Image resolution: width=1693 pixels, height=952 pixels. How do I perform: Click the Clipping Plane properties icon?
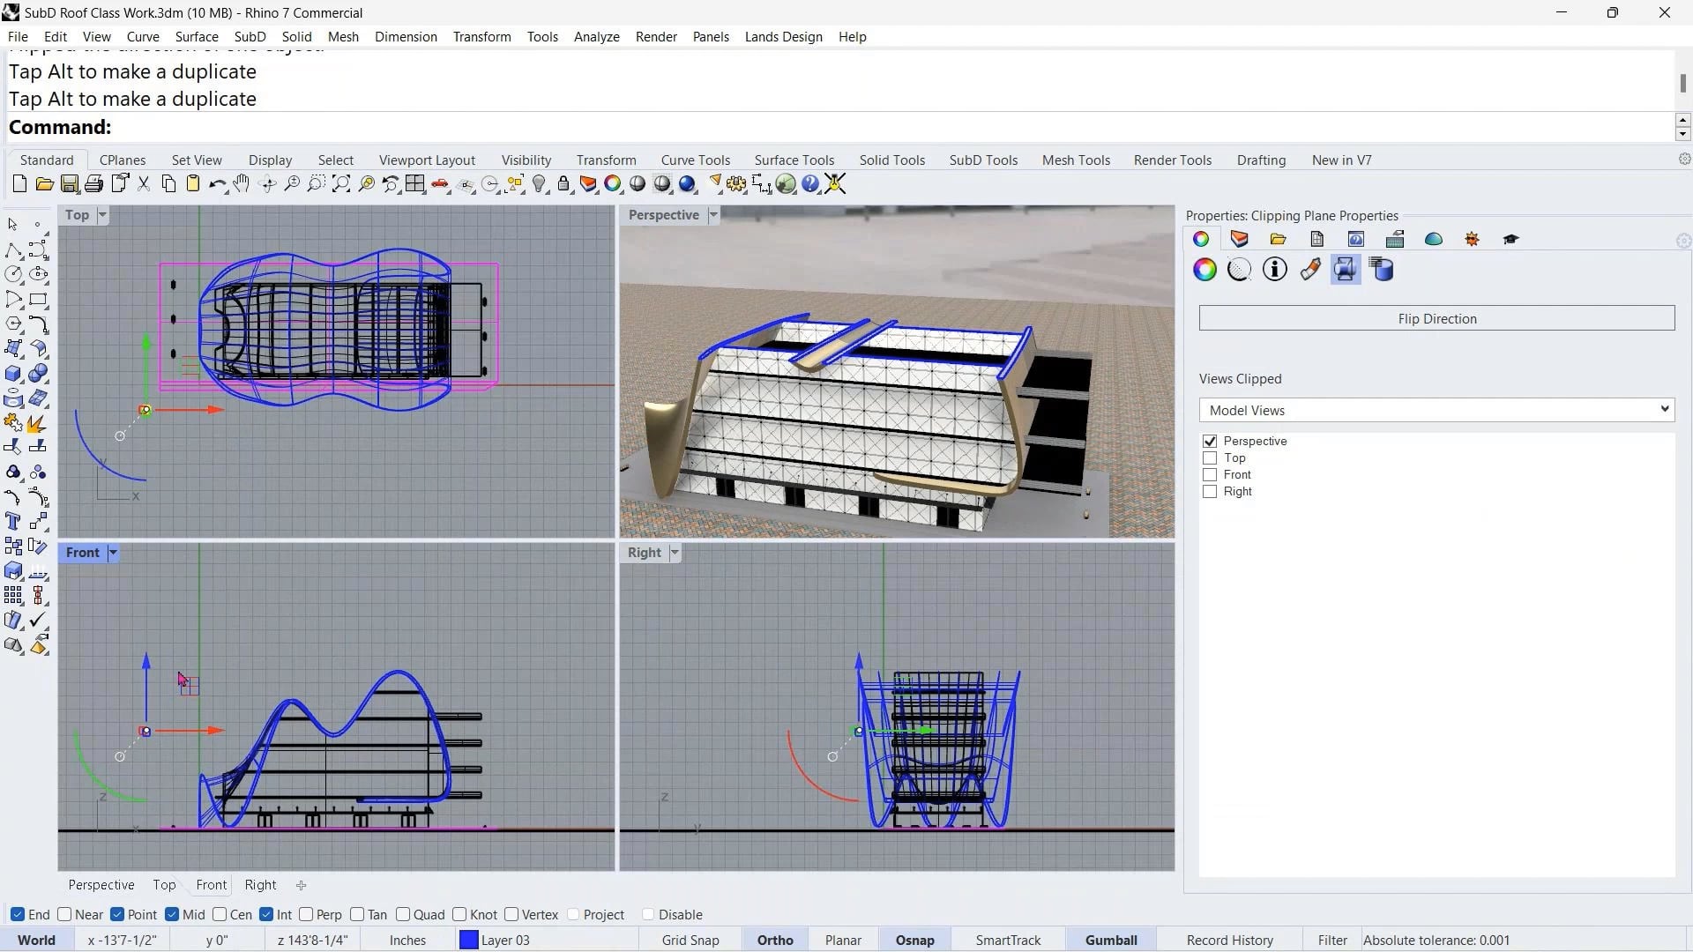coord(1346,270)
